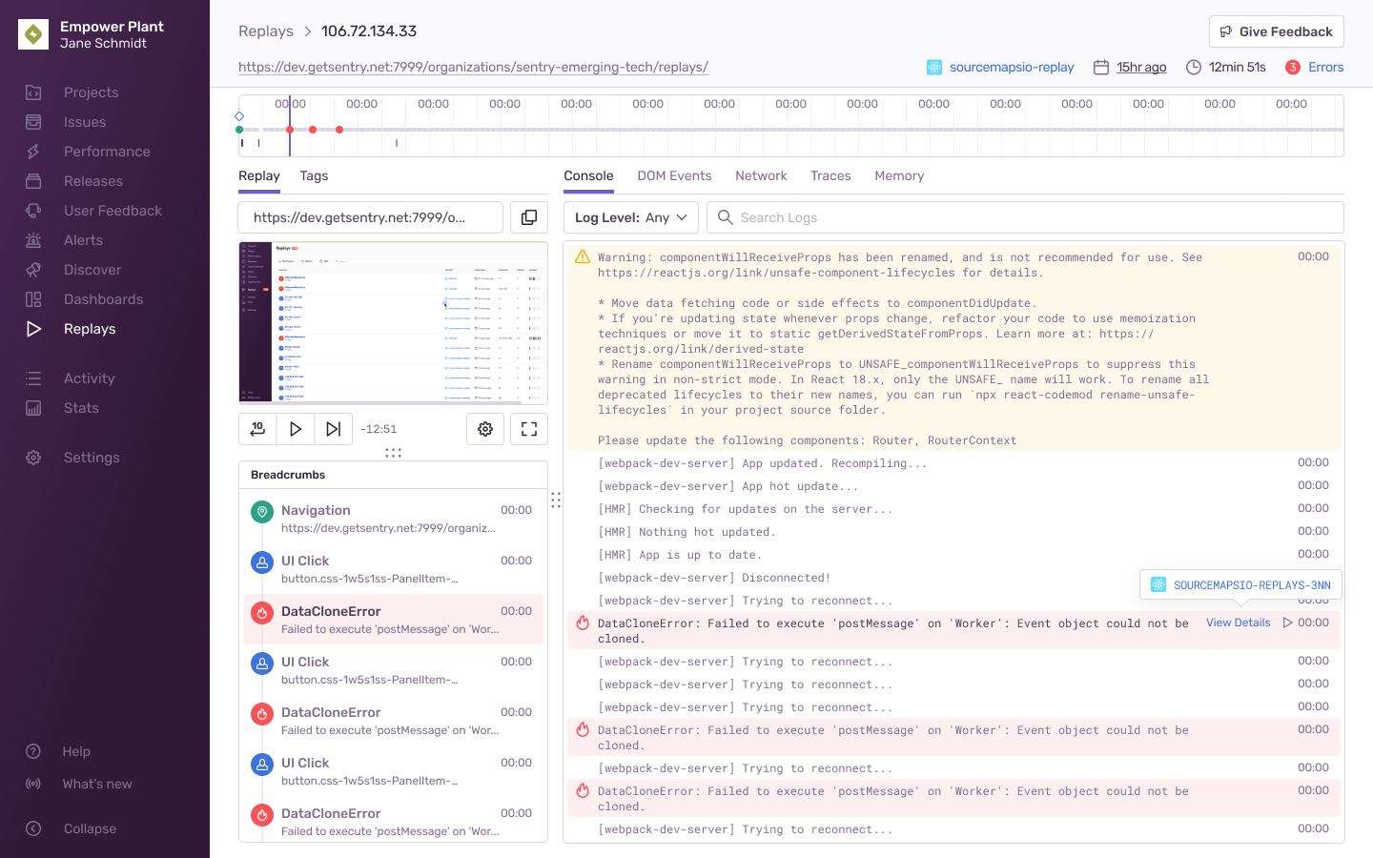Switch to the Tags tab
Viewport: 1373px width, 858px height.
(314, 175)
